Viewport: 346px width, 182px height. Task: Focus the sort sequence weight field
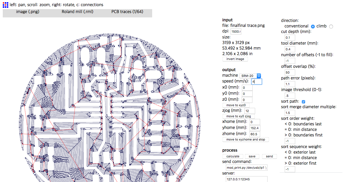point(290,169)
